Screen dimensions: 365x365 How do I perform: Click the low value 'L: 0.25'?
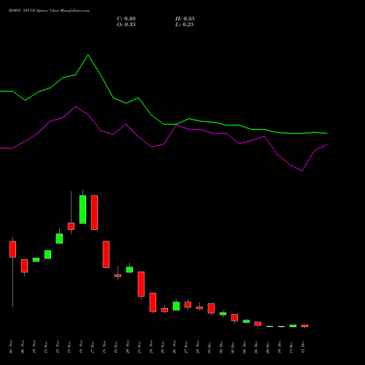click(185, 25)
